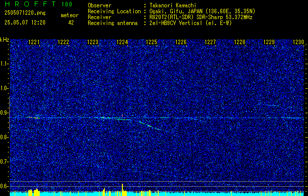Click the Receiver label

coord(99,17)
